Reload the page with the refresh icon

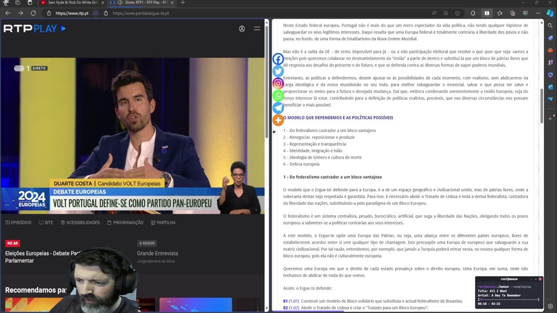[x=33, y=13]
